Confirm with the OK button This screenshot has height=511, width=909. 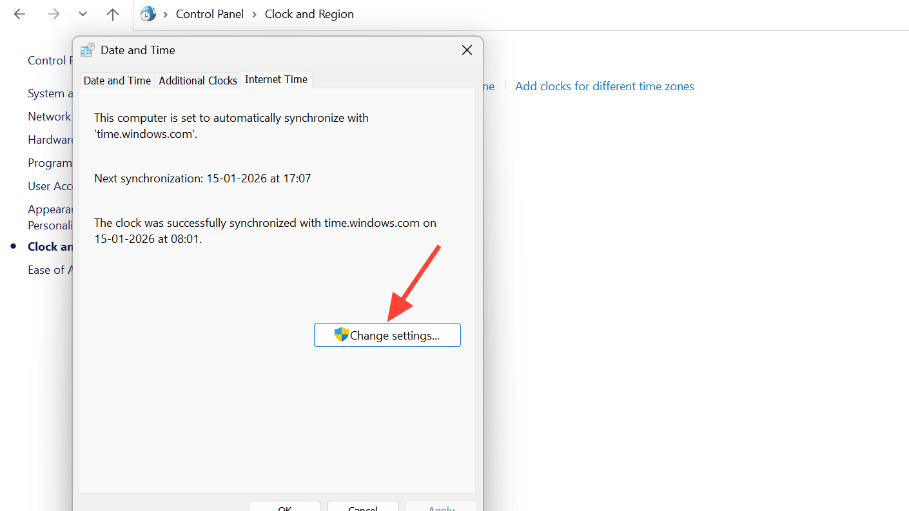click(x=284, y=508)
